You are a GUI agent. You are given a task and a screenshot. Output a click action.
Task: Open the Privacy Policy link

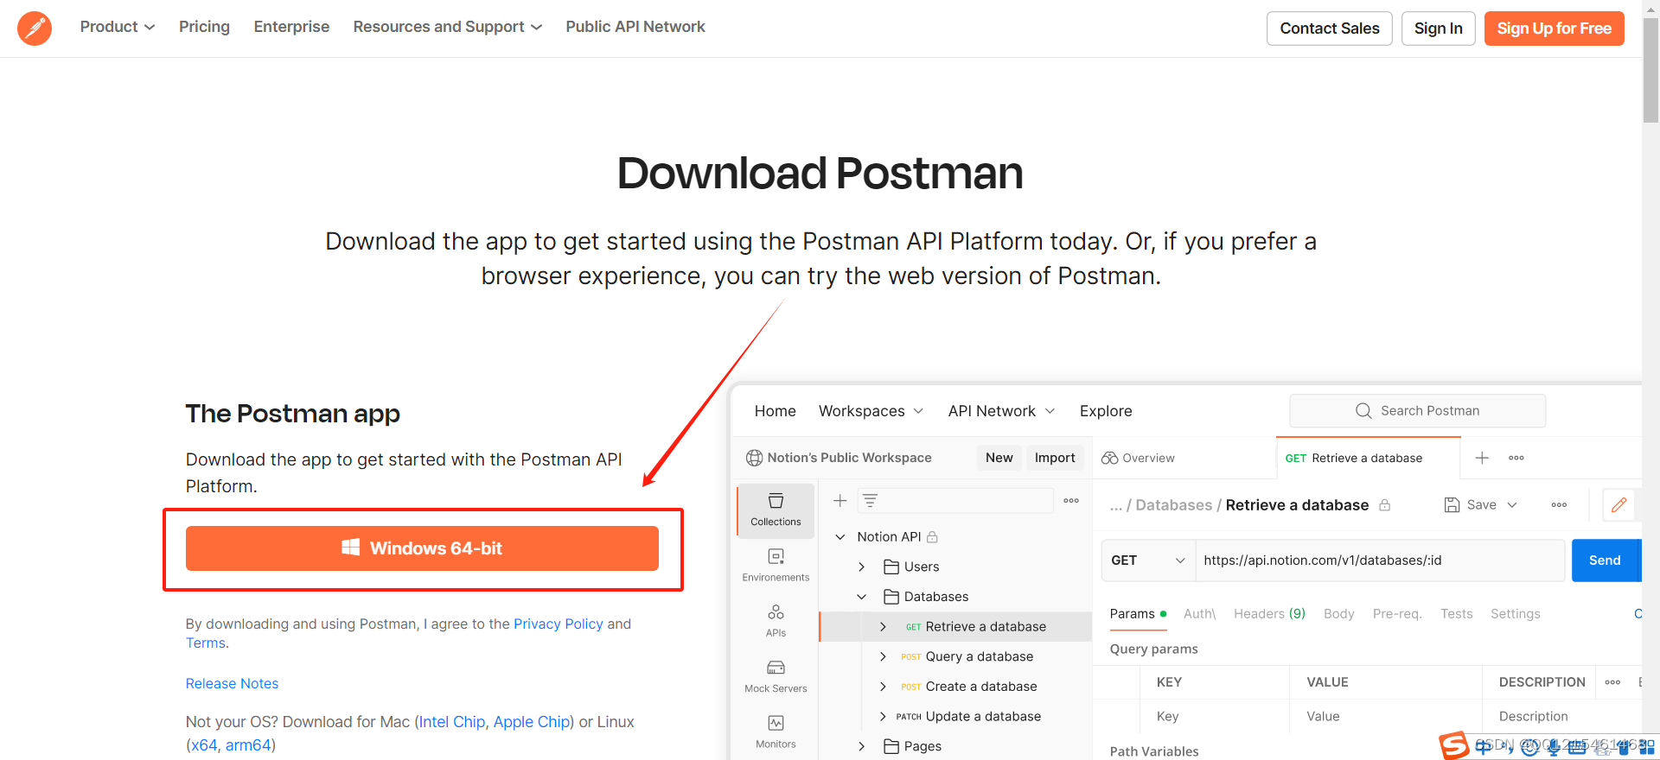(x=559, y=624)
